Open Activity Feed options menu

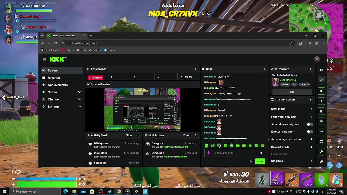click(x=138, y=135)
